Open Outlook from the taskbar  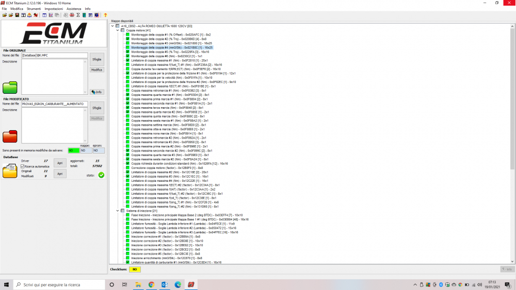(x=165, y=285)
